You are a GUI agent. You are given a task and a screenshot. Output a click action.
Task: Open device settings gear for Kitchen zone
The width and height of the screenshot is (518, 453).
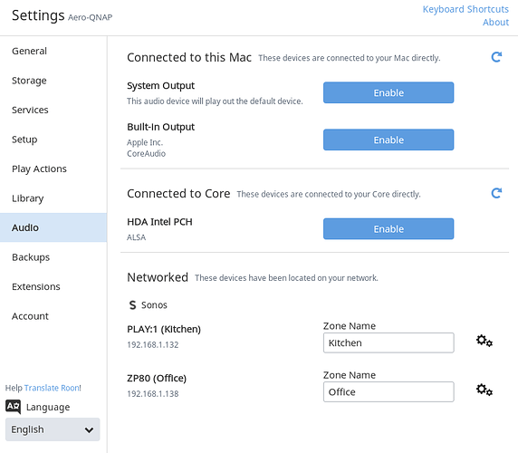tap(484, 341)
